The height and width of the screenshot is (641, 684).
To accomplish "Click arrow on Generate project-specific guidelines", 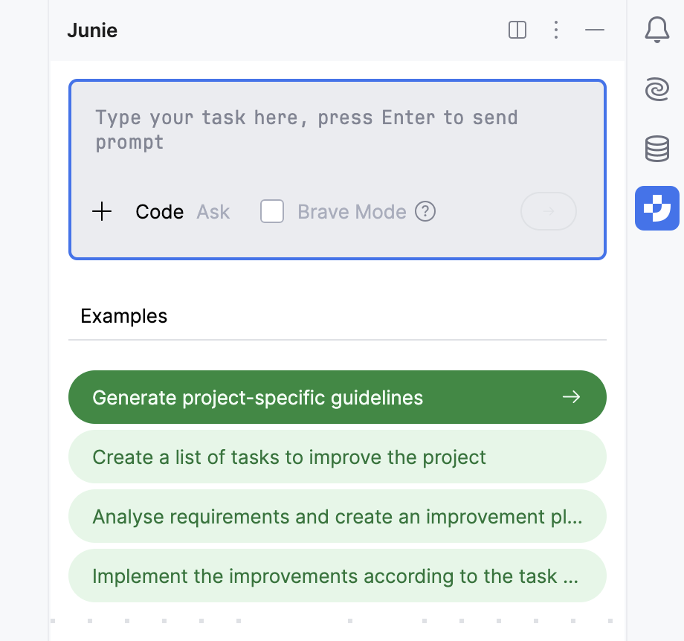I will (571, 397).
